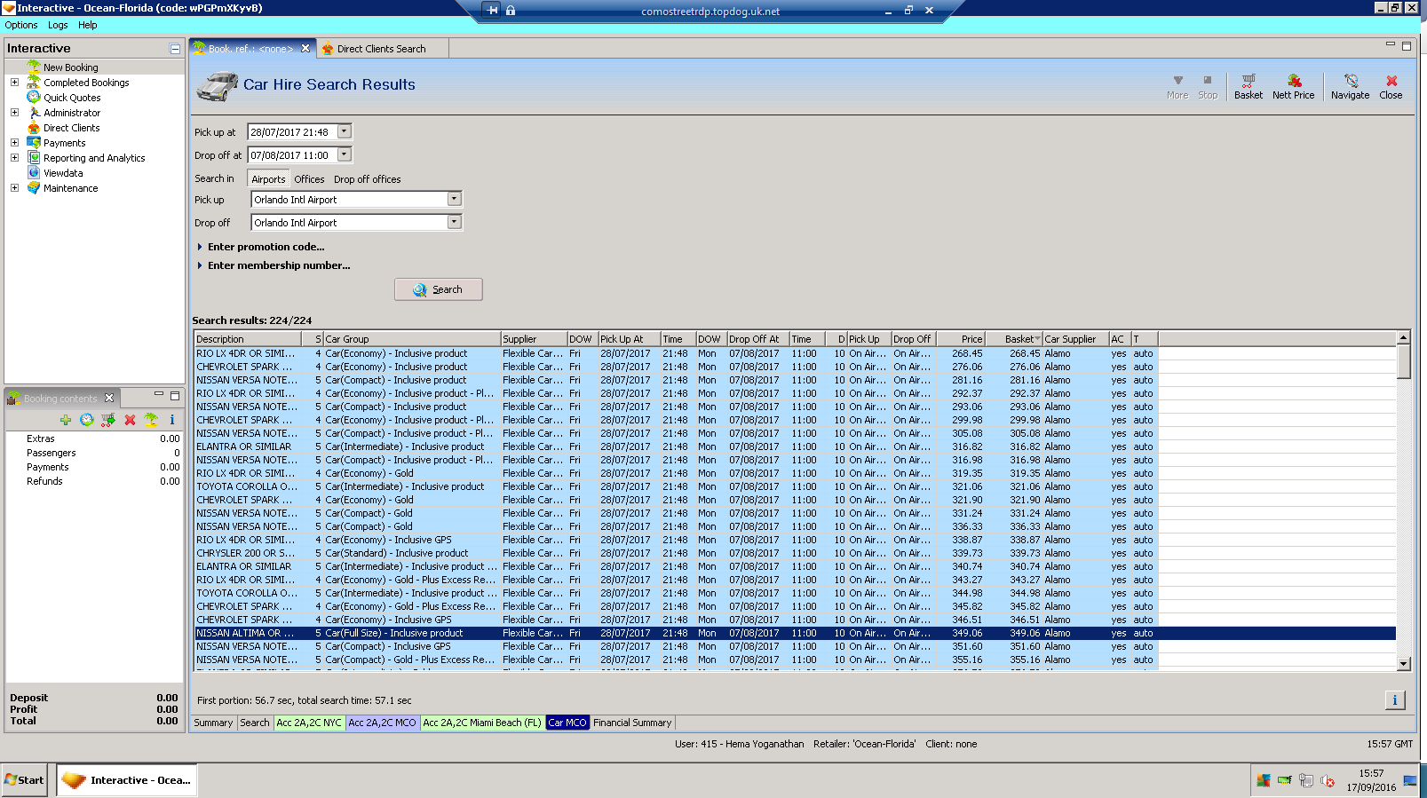The width and height of the screenshot is (1427, 798).
Task: Click the results list scroll down arrow
Action: click(x=1403, y=663)
